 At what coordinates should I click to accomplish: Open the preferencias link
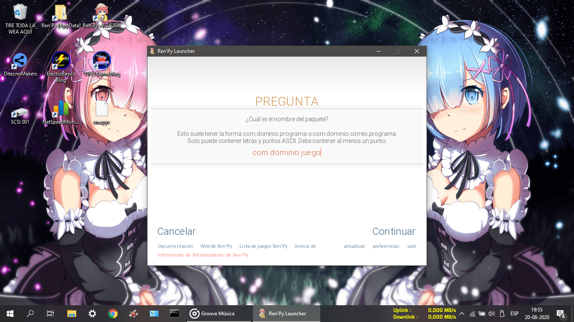pos(386,246)
